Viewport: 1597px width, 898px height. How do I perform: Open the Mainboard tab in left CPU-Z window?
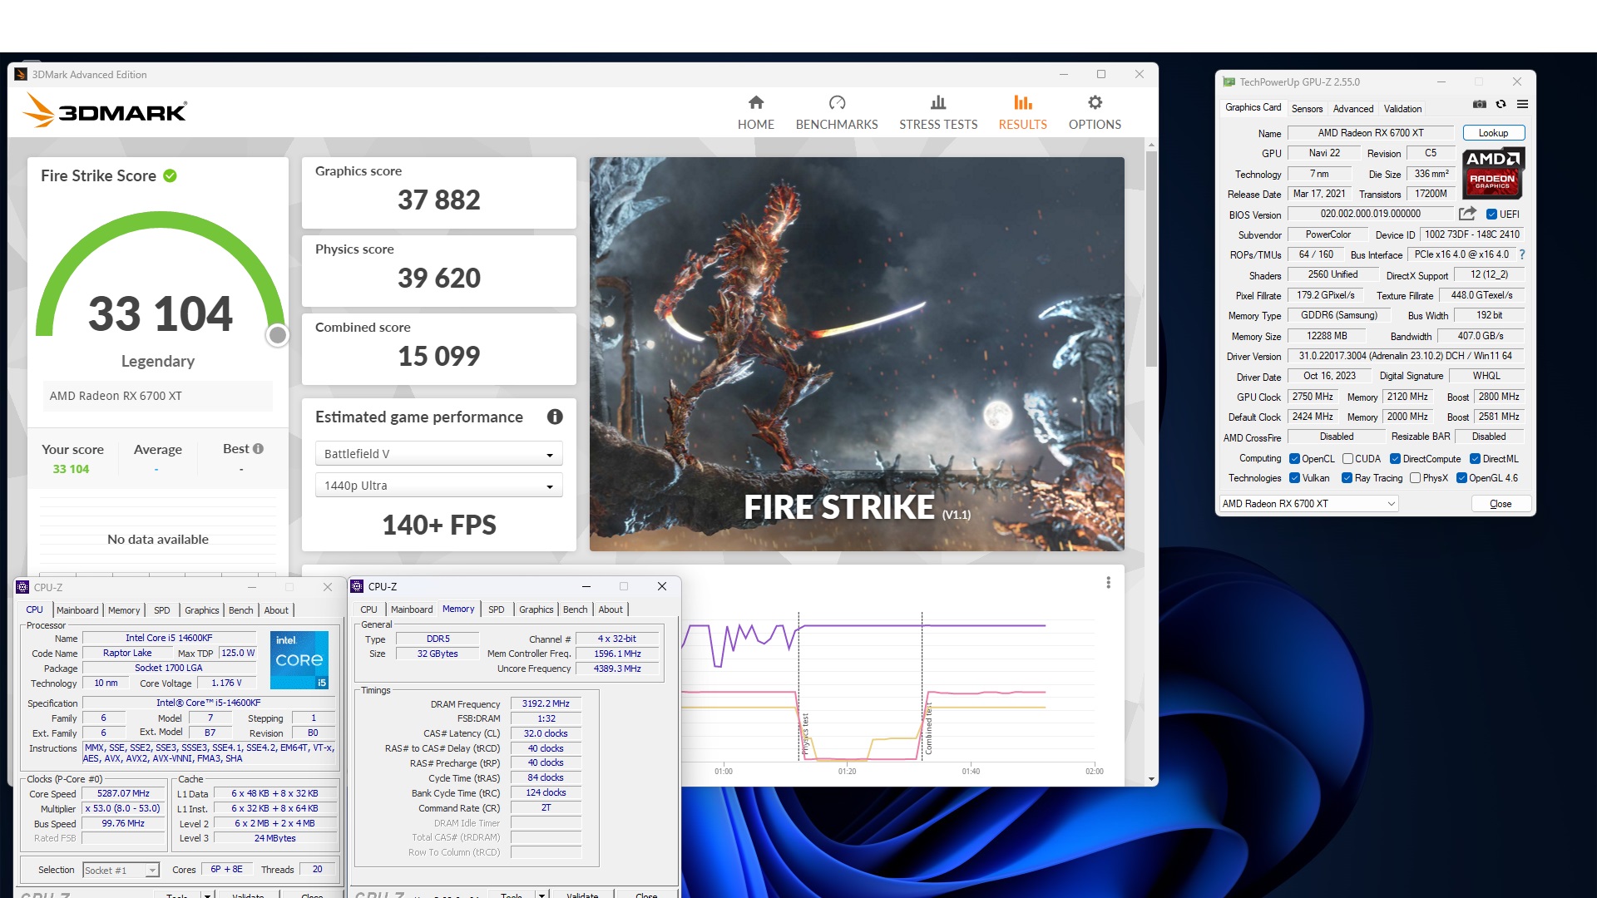point(77,610)
